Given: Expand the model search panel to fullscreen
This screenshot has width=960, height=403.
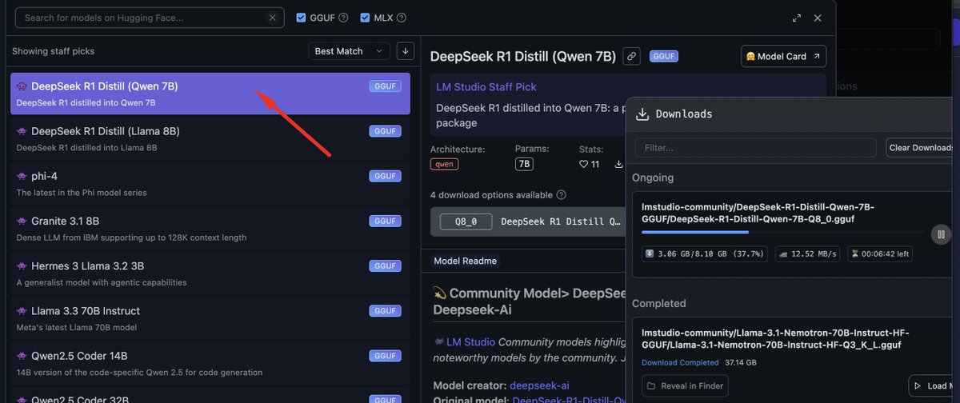Looking at the screenshot, I should coord(797,18).
